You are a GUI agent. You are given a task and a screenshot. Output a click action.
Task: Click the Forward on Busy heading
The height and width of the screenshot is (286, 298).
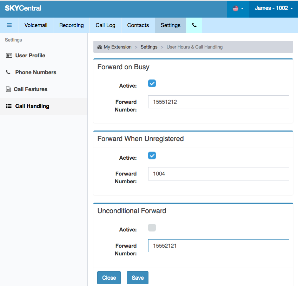click(123, 67)
